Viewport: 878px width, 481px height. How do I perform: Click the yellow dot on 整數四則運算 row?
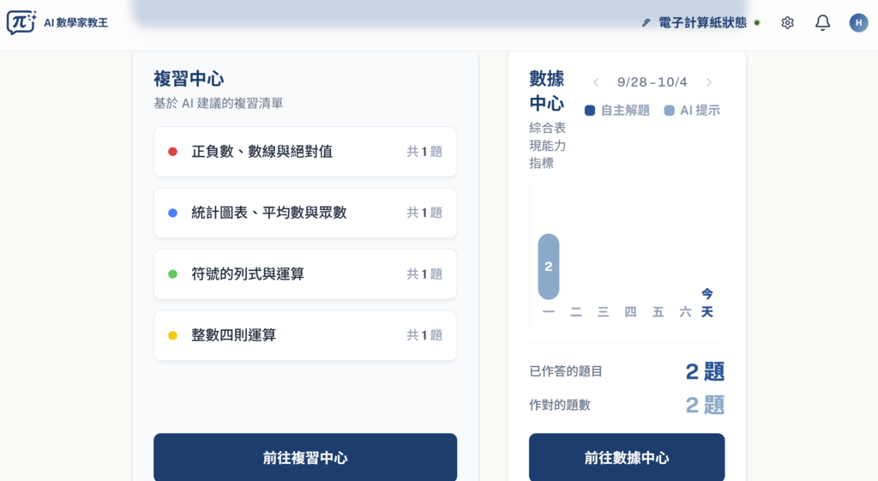click(x=172, y=335)
